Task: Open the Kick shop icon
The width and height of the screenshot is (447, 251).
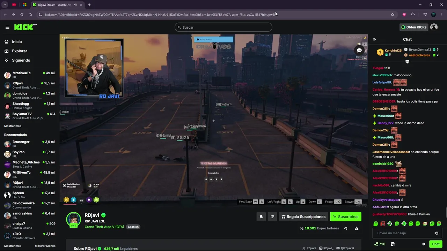Action: [x=393, y=244]
